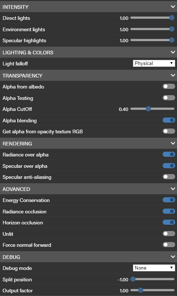This screenshot has width=177, height=296.
Task: Collapse the ADVANCED section chevron
Action: 173,189
